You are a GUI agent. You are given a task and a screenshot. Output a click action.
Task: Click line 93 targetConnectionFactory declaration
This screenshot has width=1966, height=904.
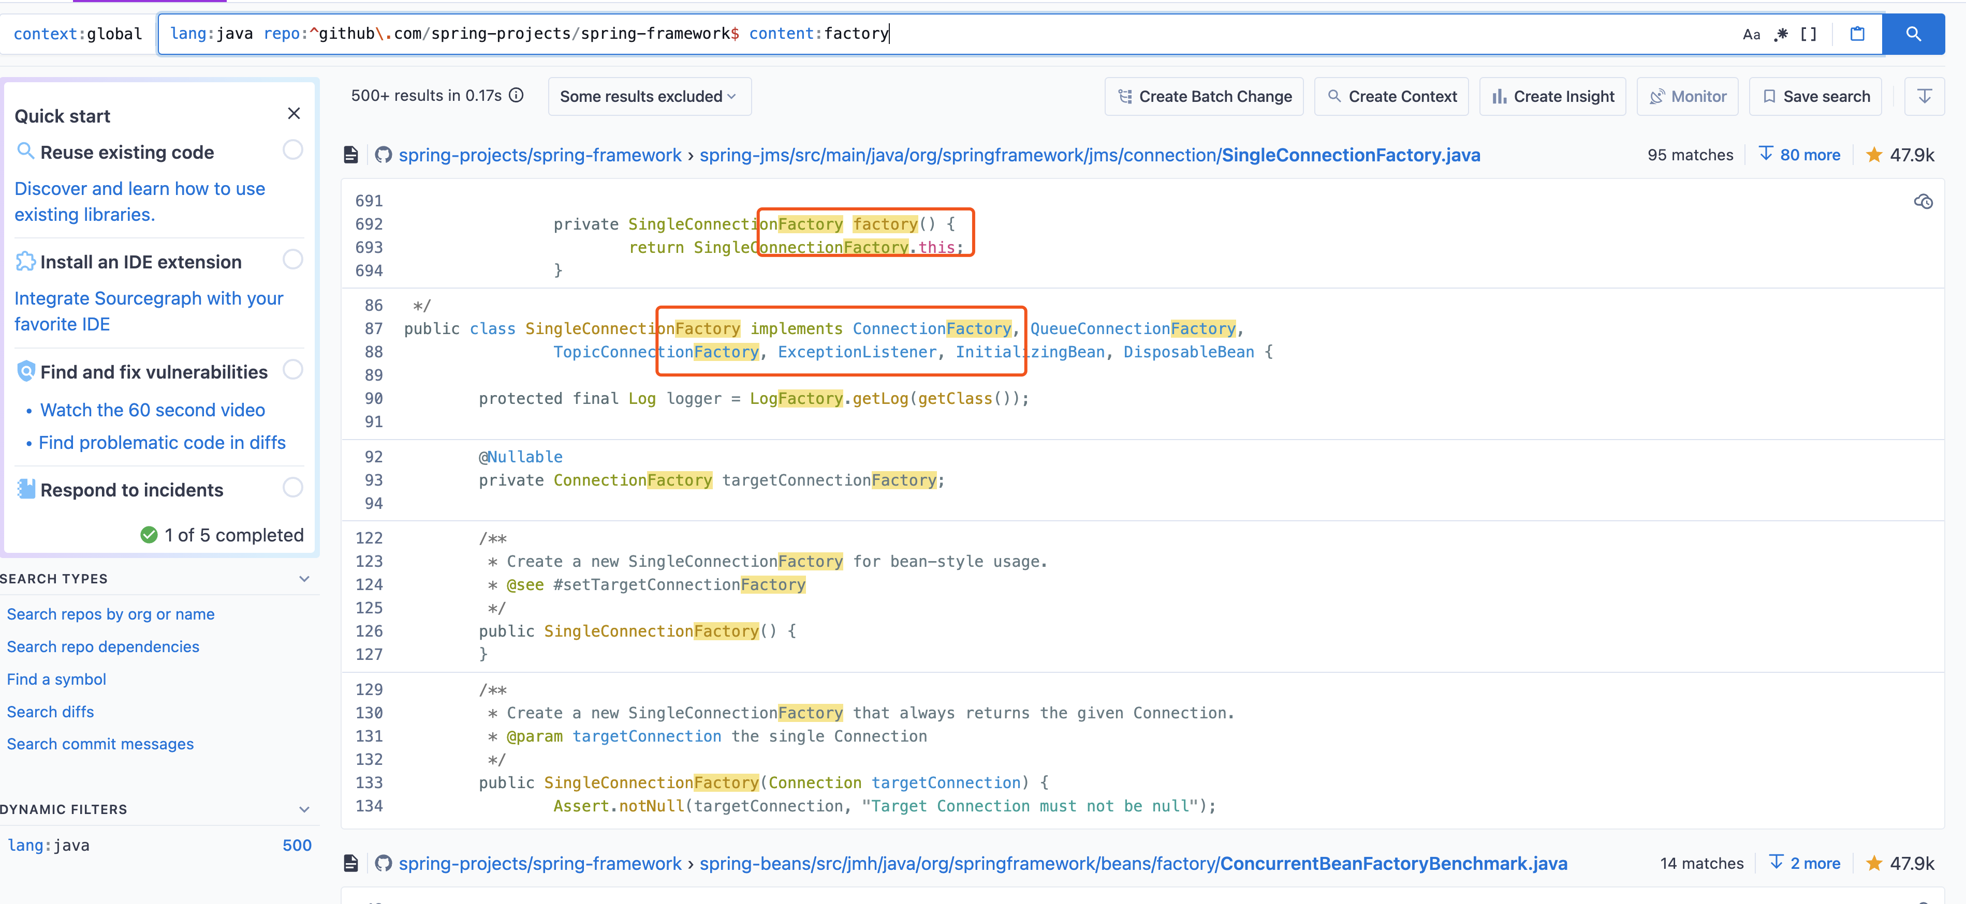pos(711,480)
